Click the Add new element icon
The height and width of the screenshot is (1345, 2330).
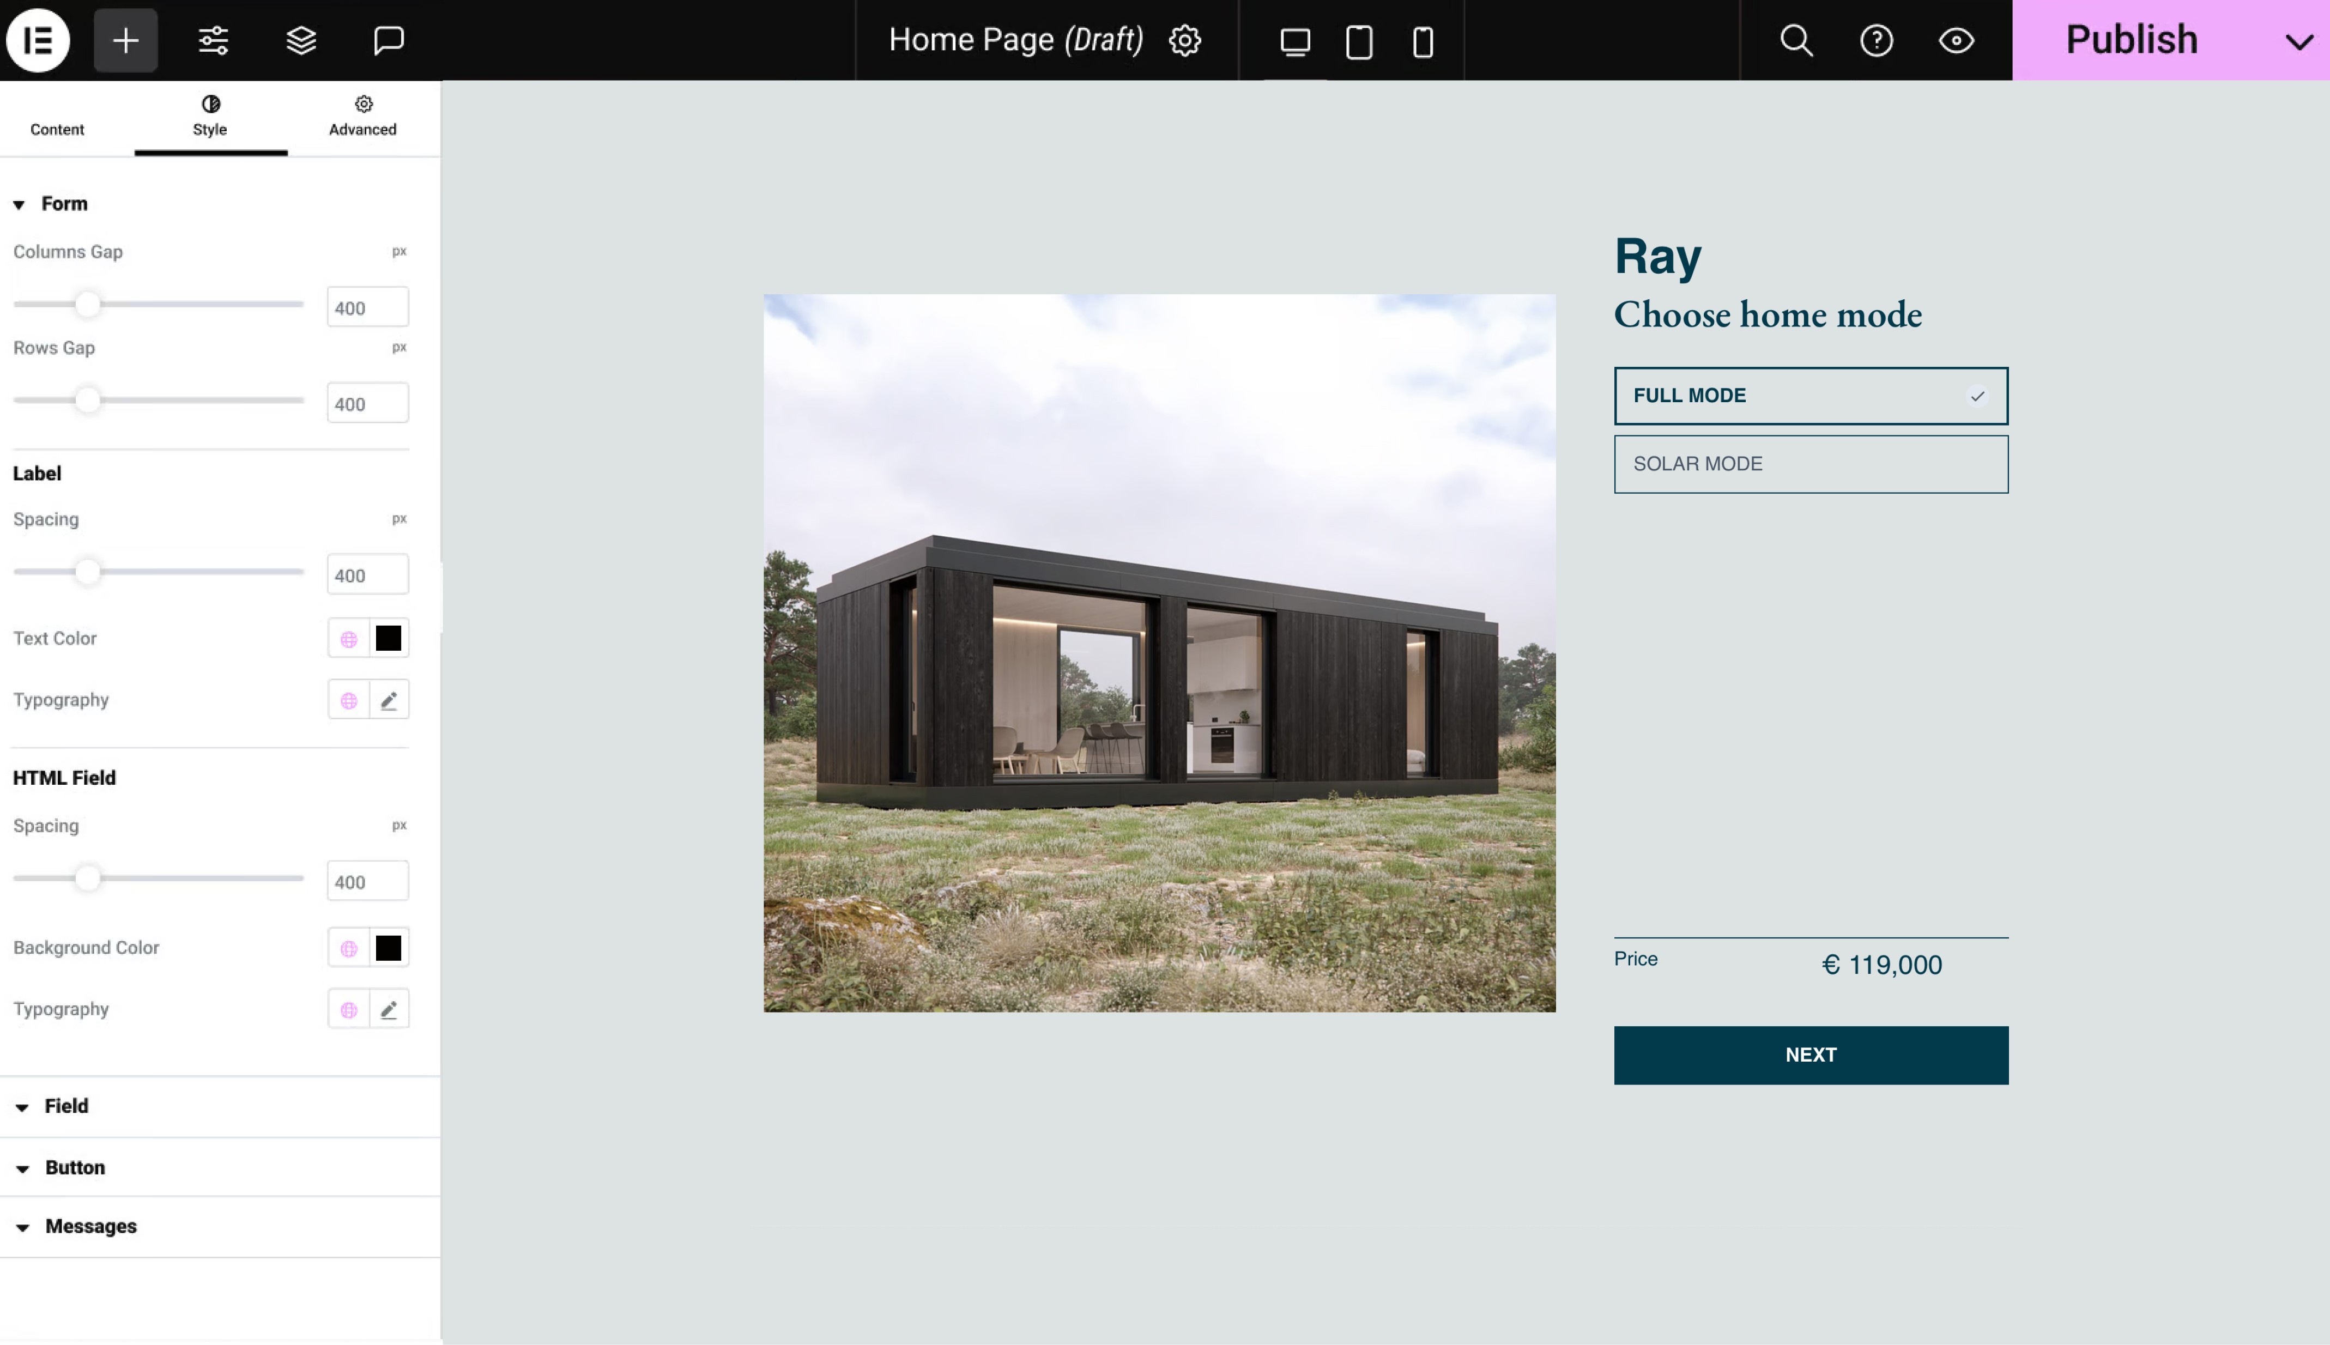[x=125, y=39]
